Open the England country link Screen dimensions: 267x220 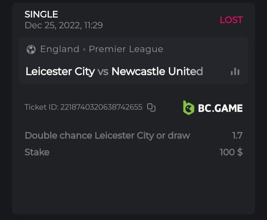point(60,49)
